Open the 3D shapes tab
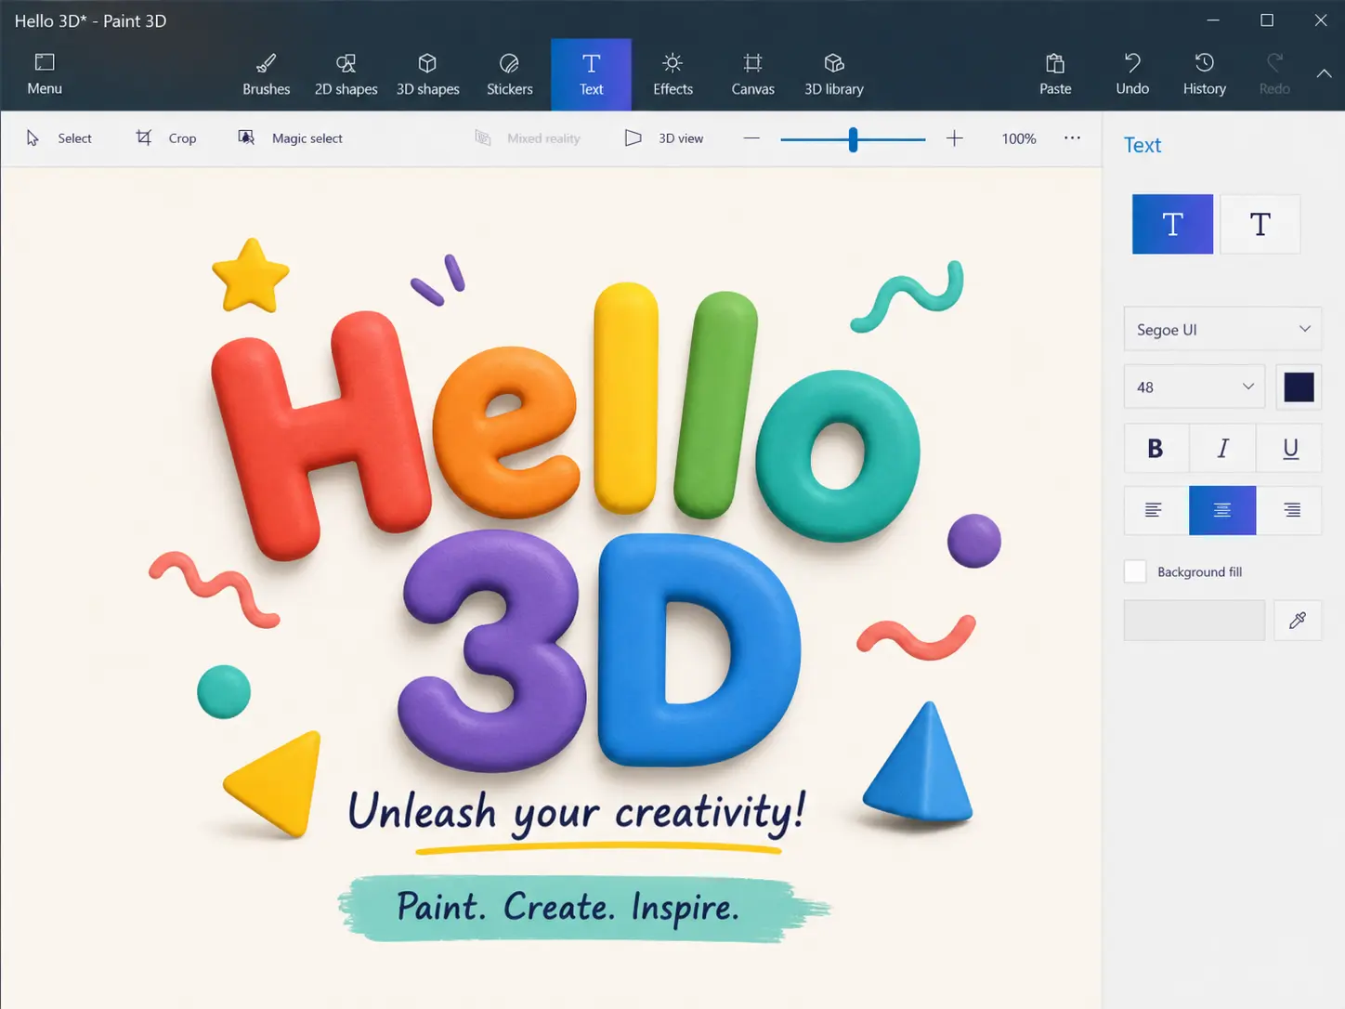Image resolution: width=1345 pixels, height=1009 pixels. (428, 74)
